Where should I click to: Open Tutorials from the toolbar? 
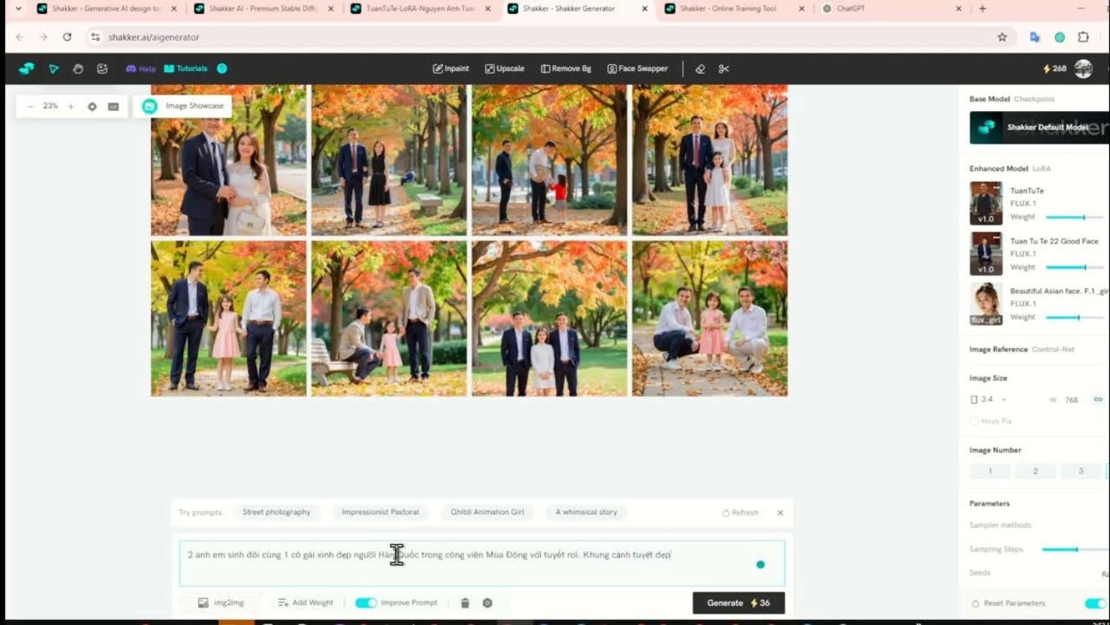[185, 68]
